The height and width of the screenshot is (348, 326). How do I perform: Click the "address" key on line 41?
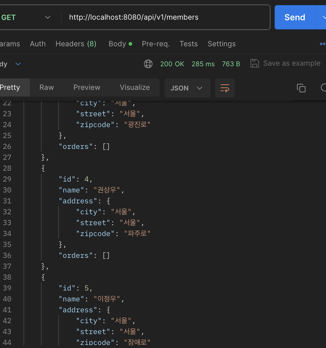78,310
